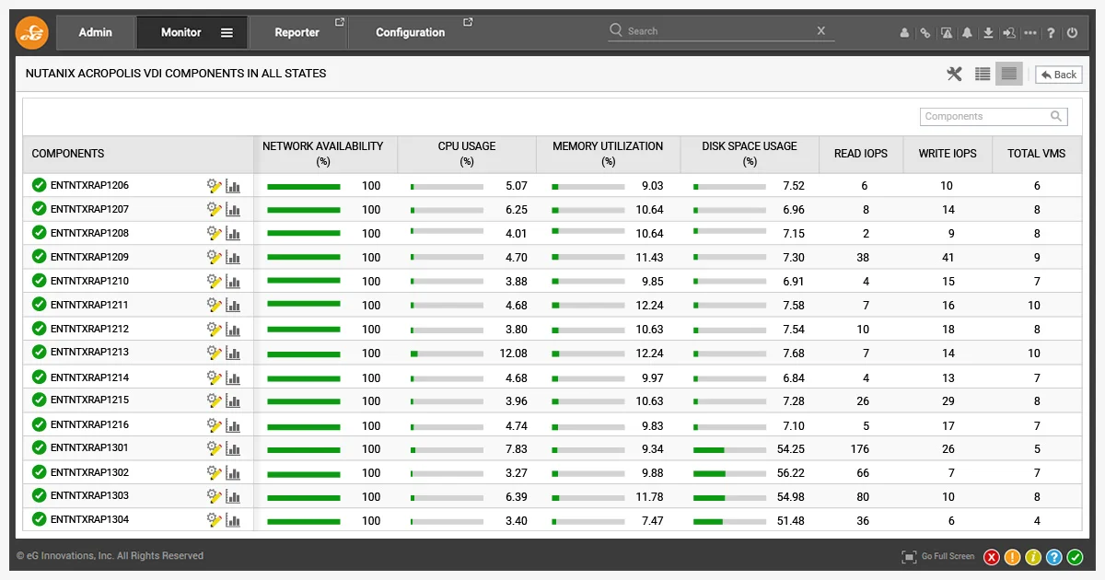This screenshot has width=1105, height=580.
Task: Open Configuration in new window icon
Action: click(468, 22)
